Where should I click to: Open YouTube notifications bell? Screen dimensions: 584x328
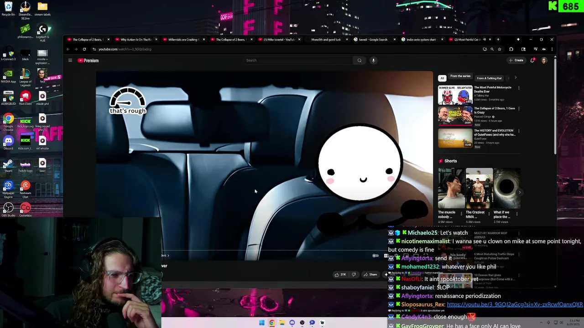(x=532, y=60)
